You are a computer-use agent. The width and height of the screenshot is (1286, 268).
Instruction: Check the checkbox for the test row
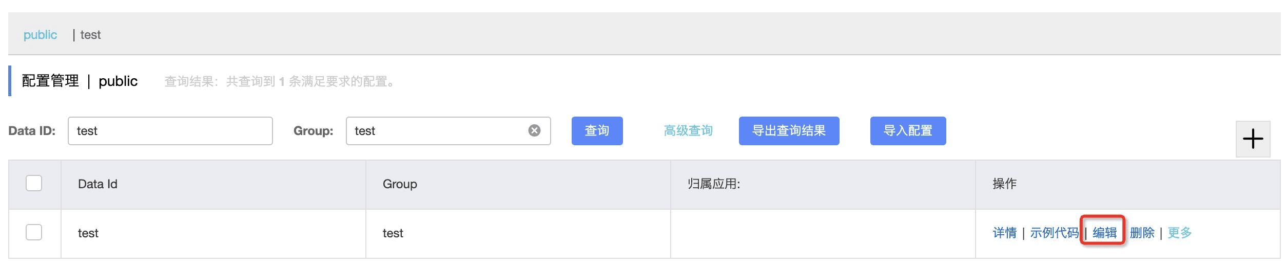[x=34, y=232]
